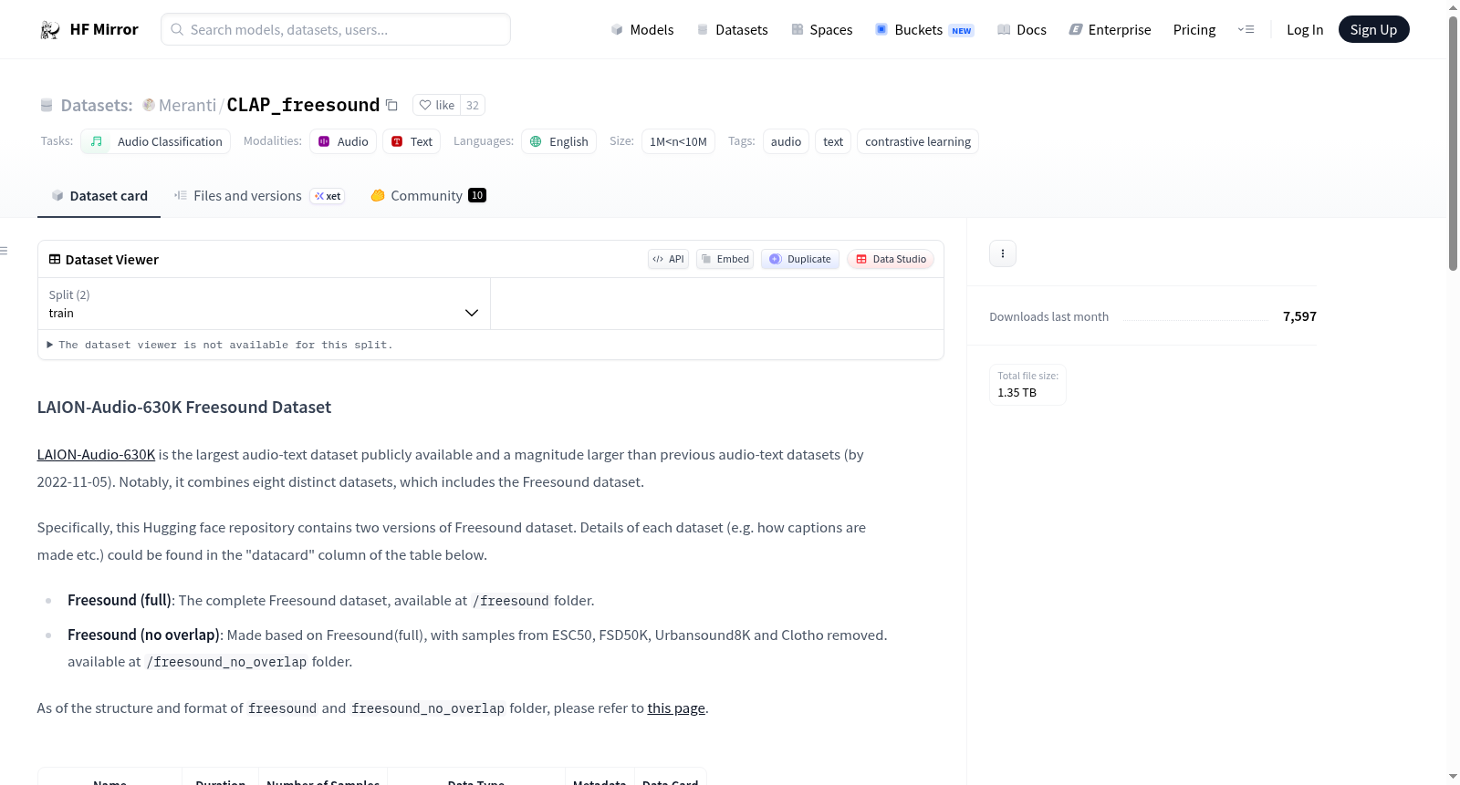The width and height of the screenshot is (1460, 785).
Task: Open the Enterprise page
Action: 1110,30
